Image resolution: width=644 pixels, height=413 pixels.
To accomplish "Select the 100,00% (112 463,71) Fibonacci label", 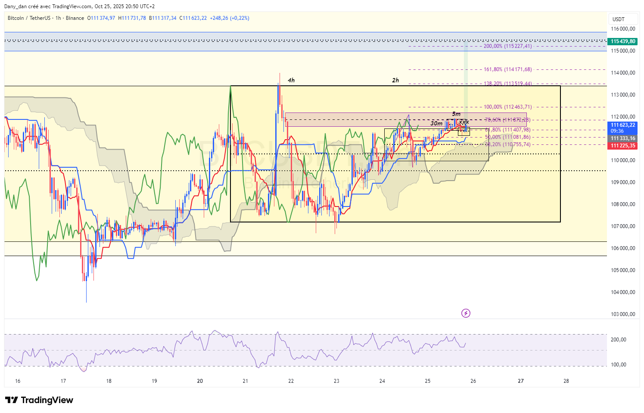I will [x=507, y=107].
